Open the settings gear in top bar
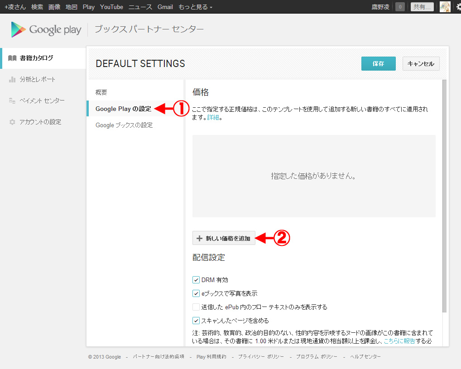 coord(458,7)
